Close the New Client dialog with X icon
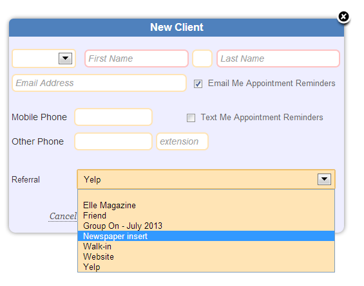Image resolution: width=364 pixels, height=286 pixels. 343,17
